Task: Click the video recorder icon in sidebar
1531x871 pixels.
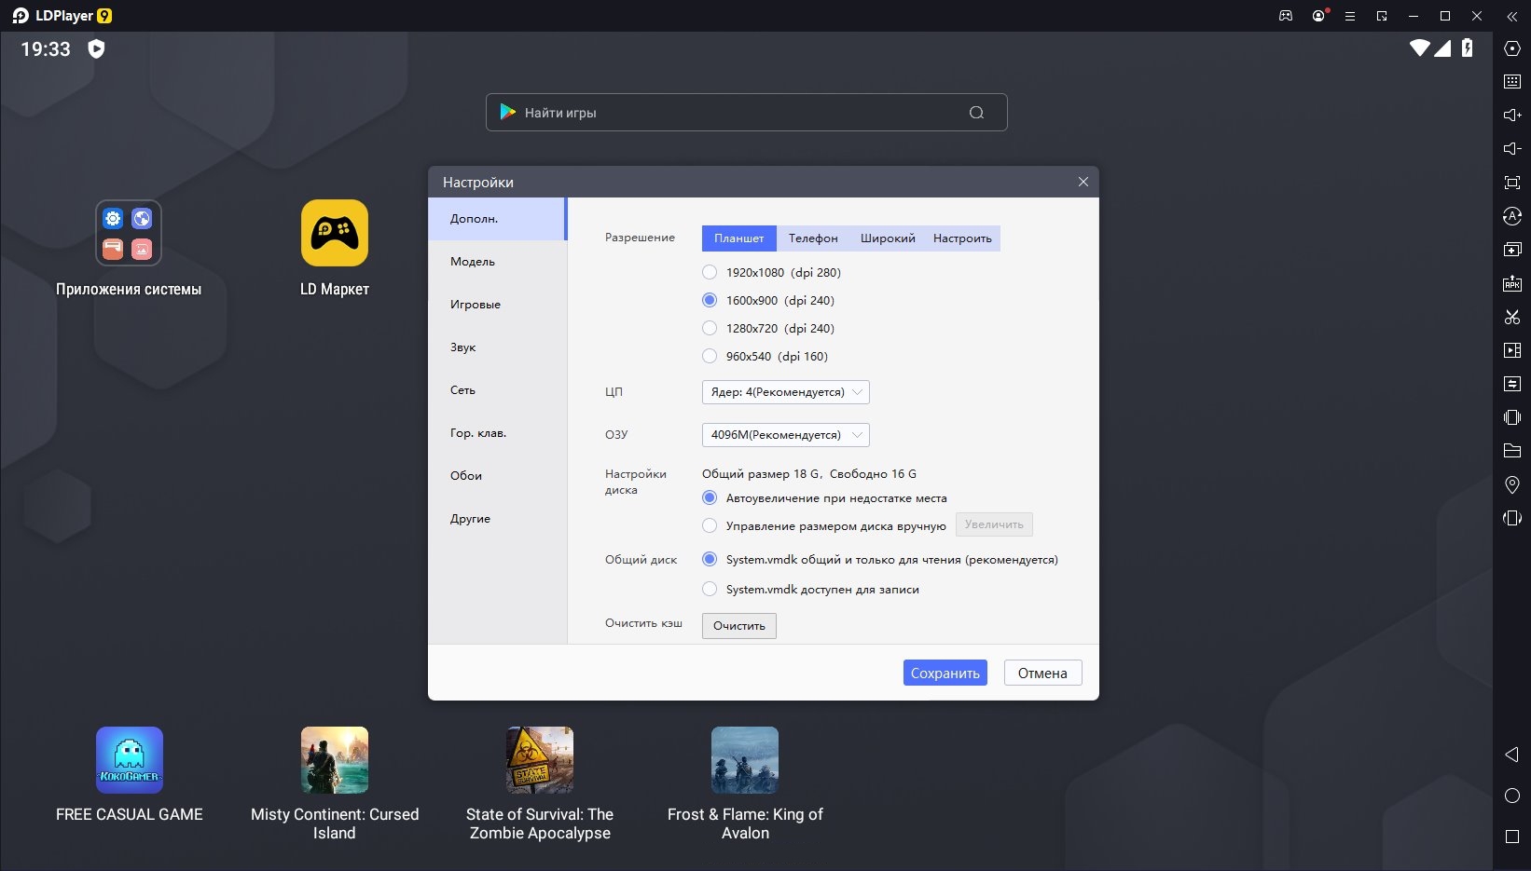Action: click(1512, 350)
